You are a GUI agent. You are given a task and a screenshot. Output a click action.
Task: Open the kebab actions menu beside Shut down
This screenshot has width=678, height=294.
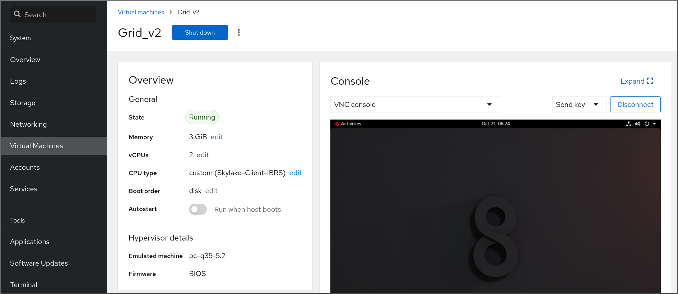tap(239, 33)
